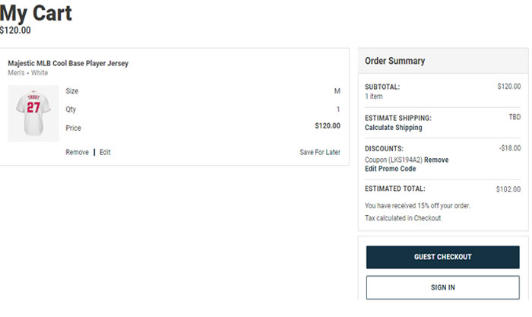This screenshot has height=317, width=532.
Task: Click the estimated total of $102.00
Action: coord(508,189)
